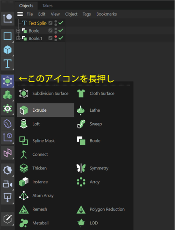This screenshot has width=175, height=230.
Task: Select the Boole.1 object in tree
Action: [35, 38]
